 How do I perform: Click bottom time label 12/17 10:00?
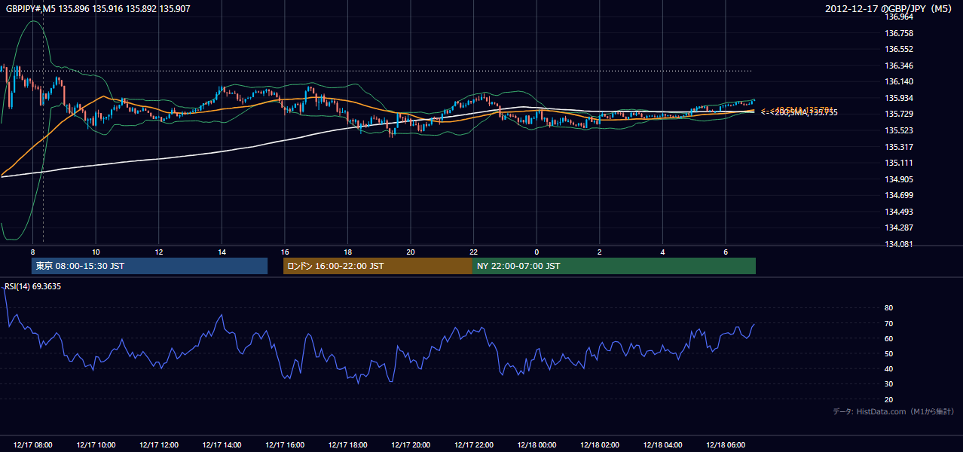point(96,445)
